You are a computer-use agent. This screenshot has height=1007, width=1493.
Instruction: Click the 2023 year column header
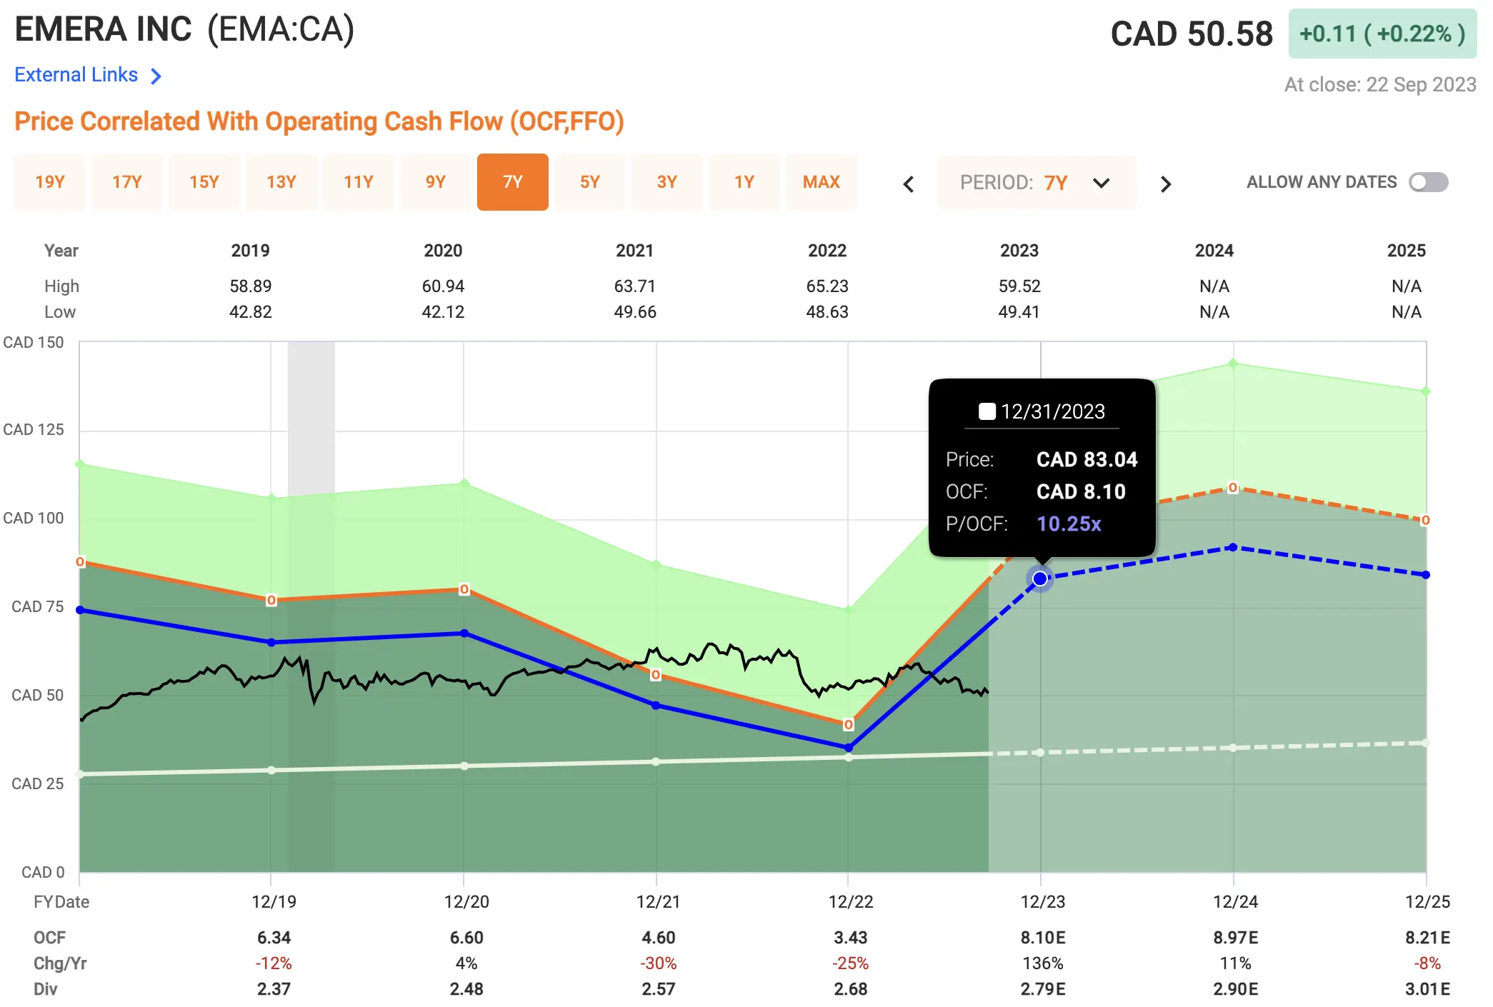pos(1019,251)
